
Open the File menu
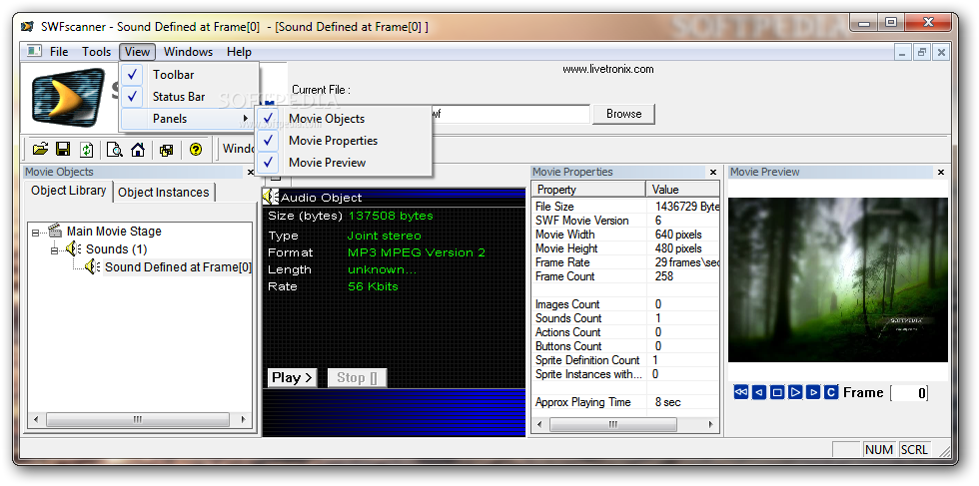(59, 52)
